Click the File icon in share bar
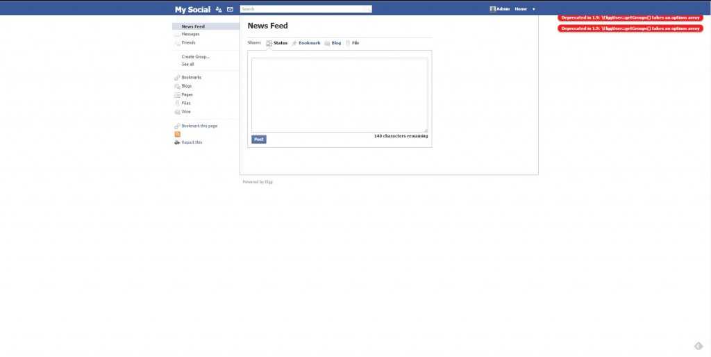 point(349,43)
